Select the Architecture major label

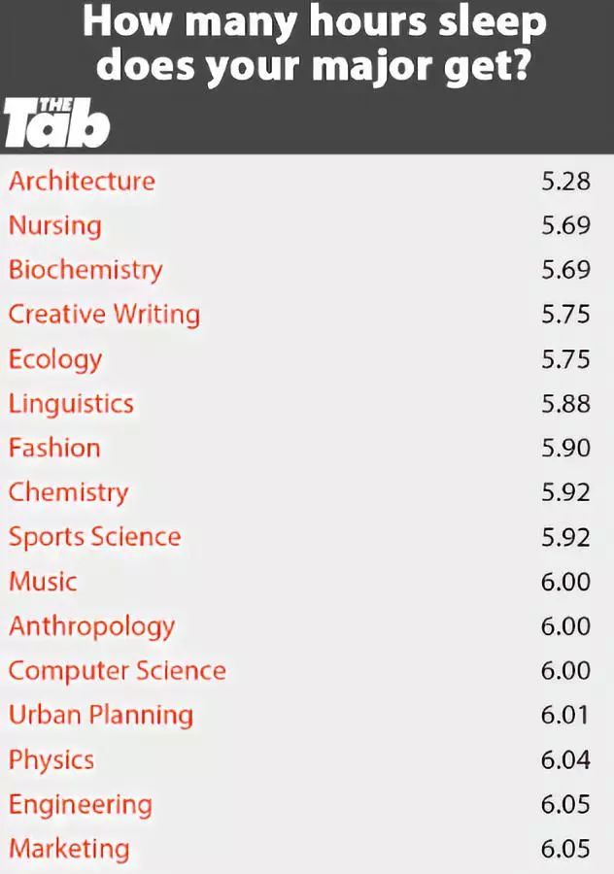click(82, 182)
